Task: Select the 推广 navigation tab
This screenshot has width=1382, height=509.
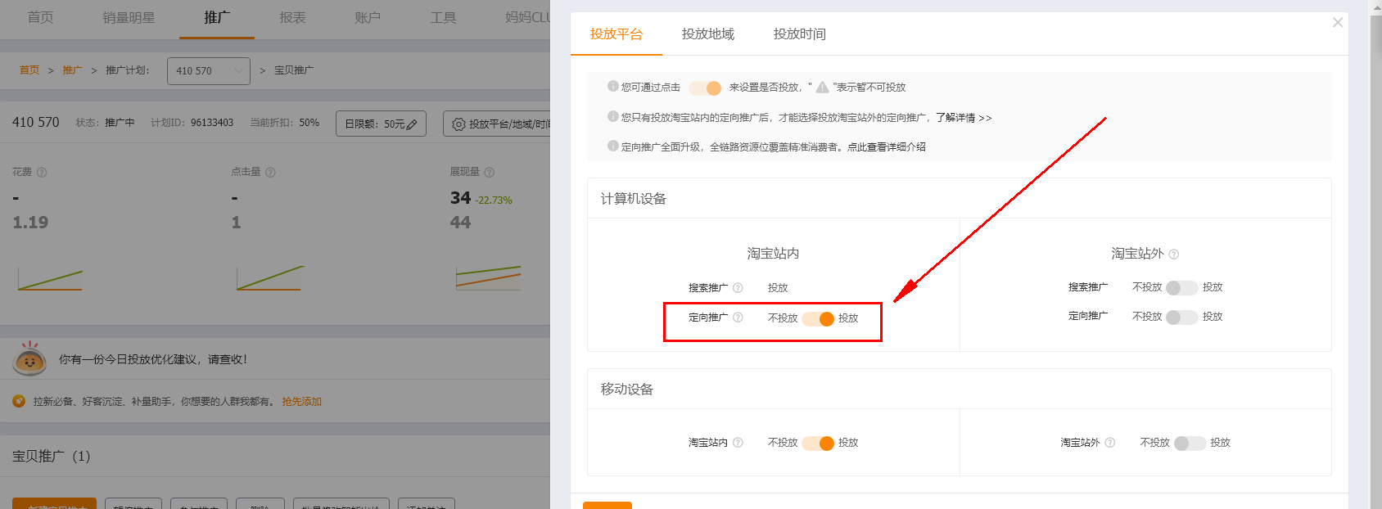Action: click(x=217, y=17)
